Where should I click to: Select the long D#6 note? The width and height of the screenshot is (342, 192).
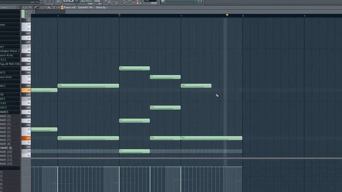[88, 86]
